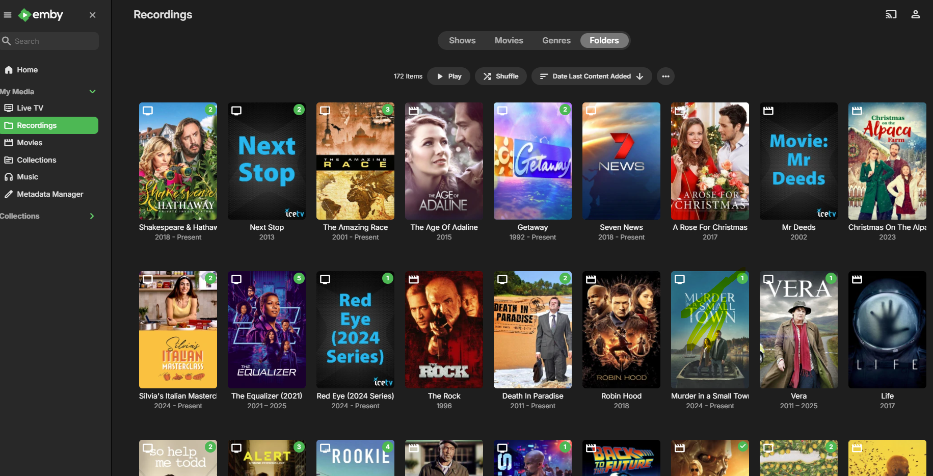Expand the Collections sidebar section
Image resolution: width=933 pixels, height=476 pixels.
pos(92,216)
